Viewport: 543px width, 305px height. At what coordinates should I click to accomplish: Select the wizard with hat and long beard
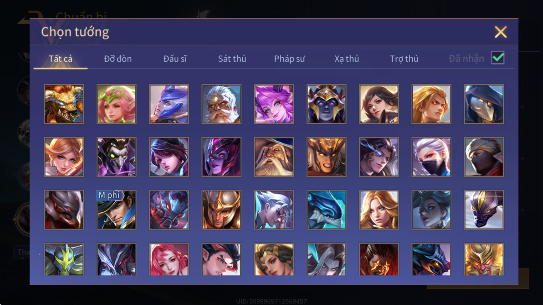pyautogui.click(x=274, y=157)
